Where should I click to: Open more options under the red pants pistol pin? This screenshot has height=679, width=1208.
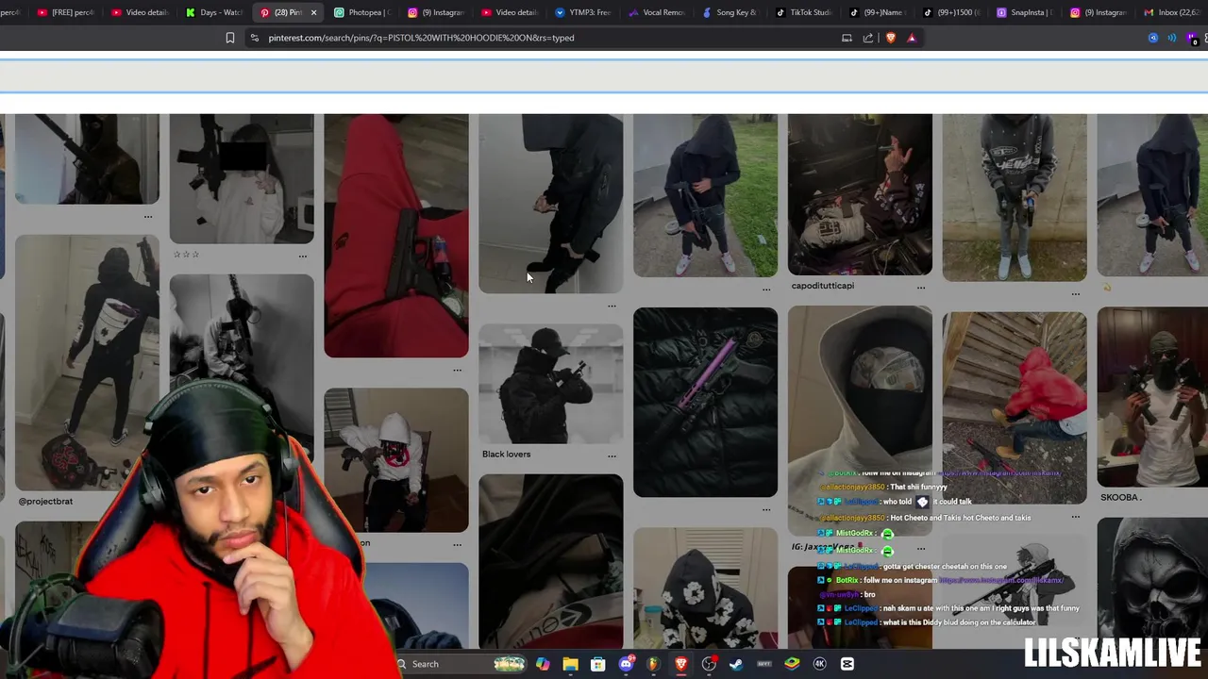pyautogui.click(x=457, y=370)
